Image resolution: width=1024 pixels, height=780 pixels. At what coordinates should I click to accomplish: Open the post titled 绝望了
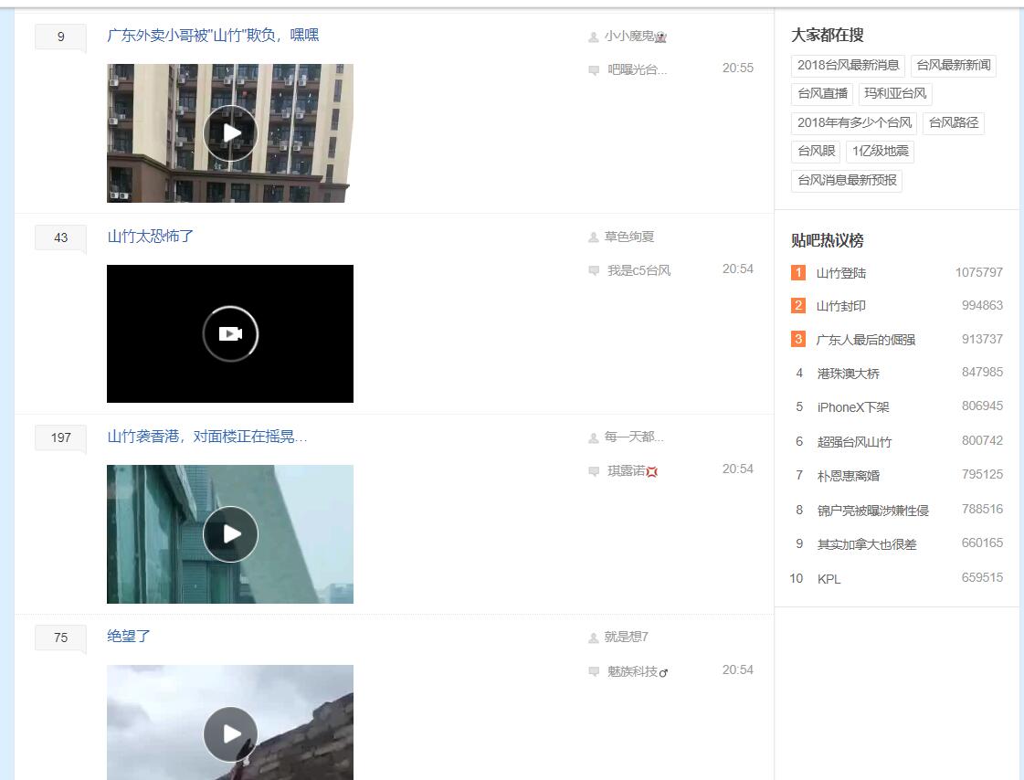pos(129,637)
